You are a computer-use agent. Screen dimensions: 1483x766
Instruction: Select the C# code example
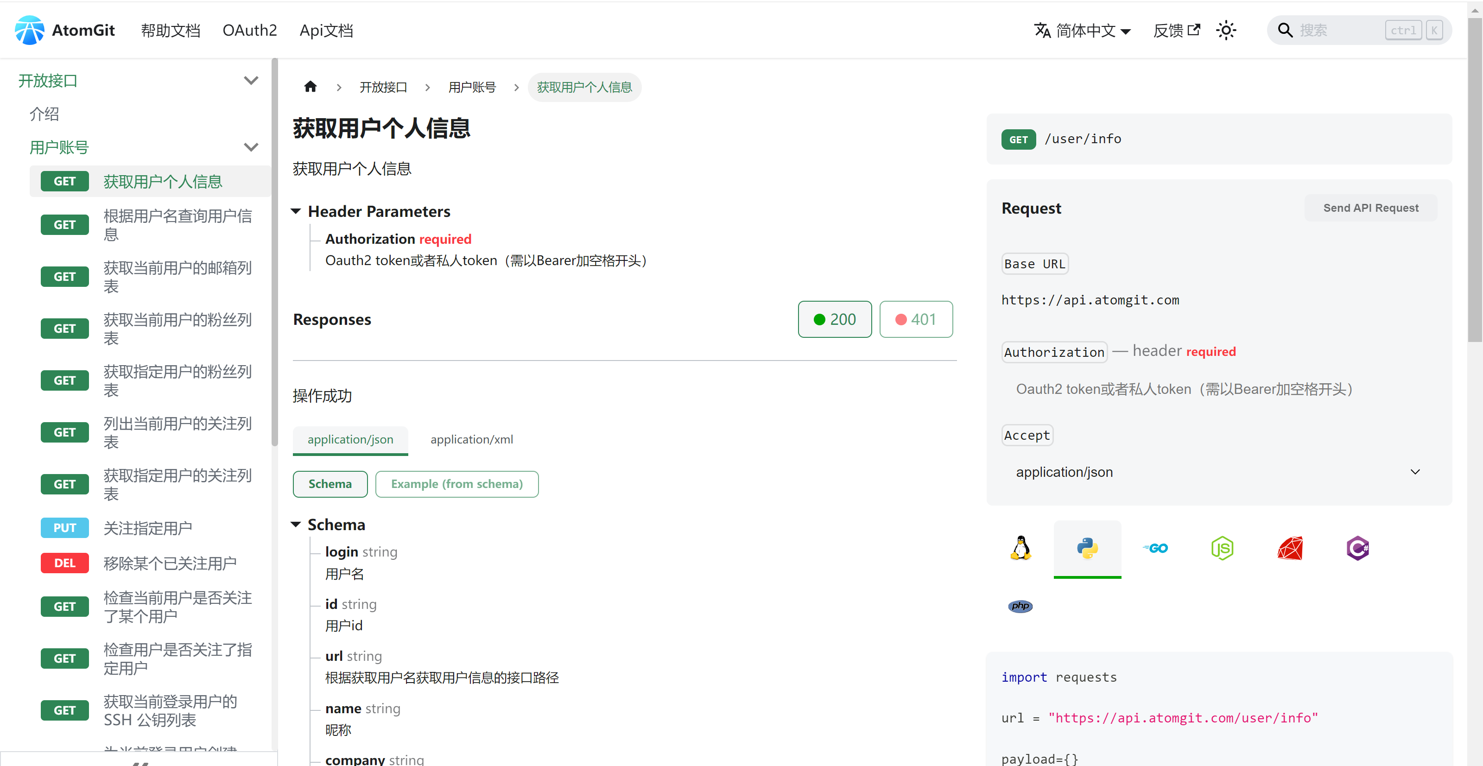[x=1358, y=548]
